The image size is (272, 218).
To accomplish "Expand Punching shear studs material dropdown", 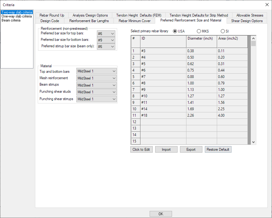I will tap(97, 92).
